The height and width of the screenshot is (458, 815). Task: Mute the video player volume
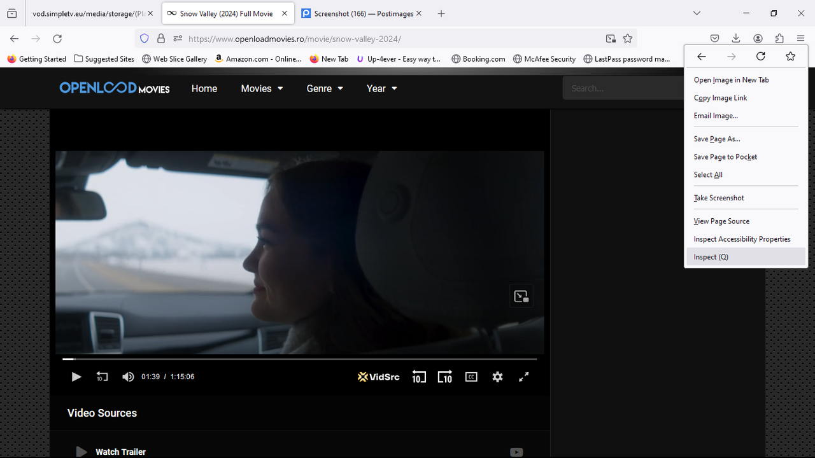128,377
